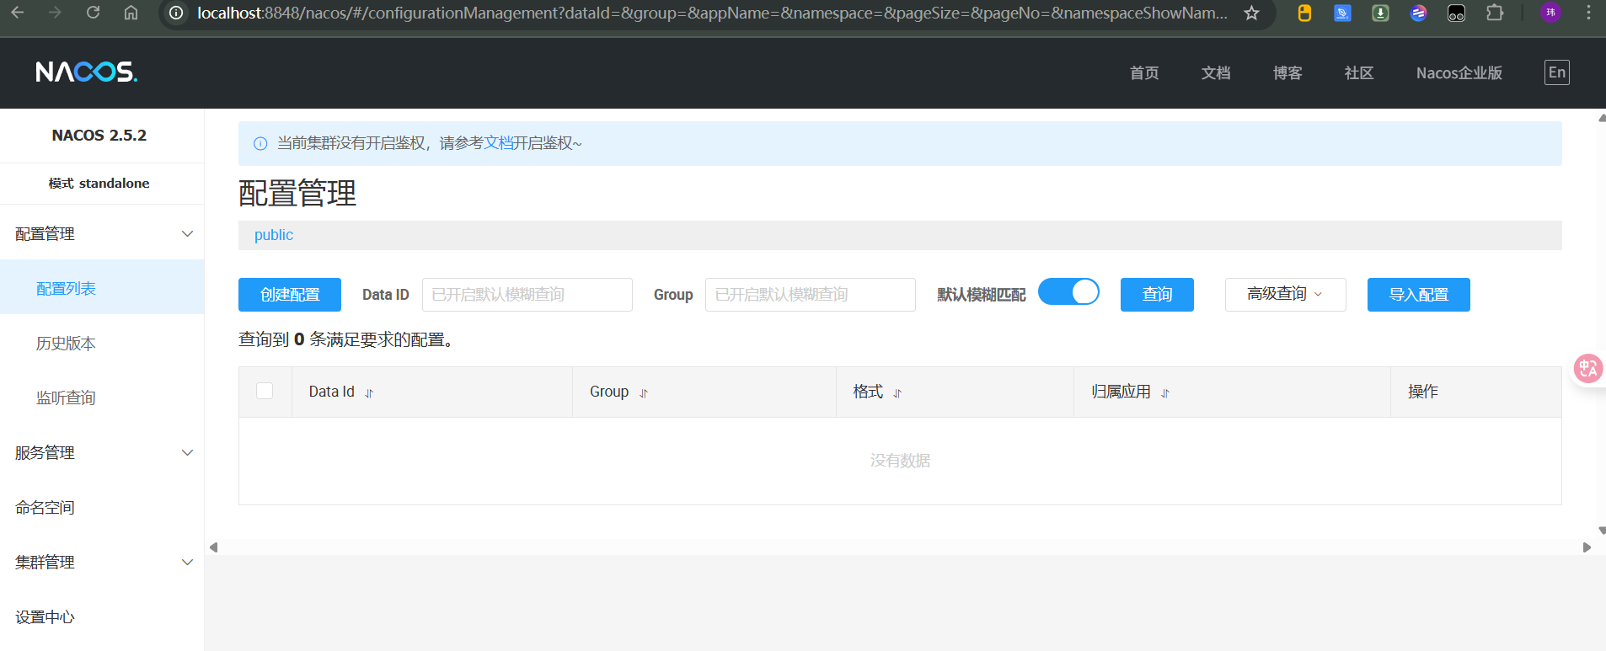
Task: Click the 创建配置 button
Action: [x=290, y=295]
